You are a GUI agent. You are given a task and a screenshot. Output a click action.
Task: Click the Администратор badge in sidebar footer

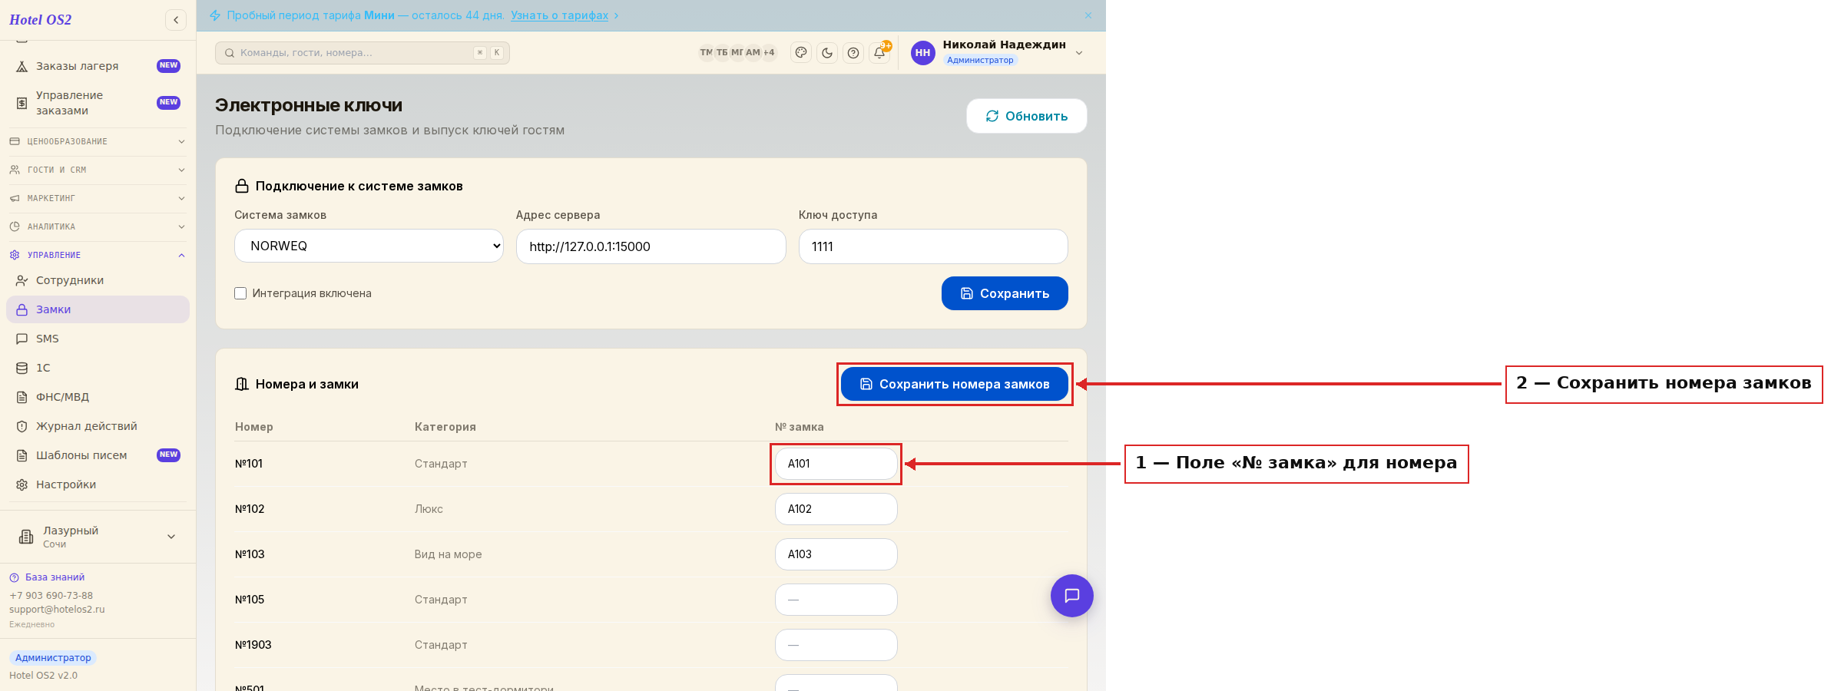click(53, 658)
